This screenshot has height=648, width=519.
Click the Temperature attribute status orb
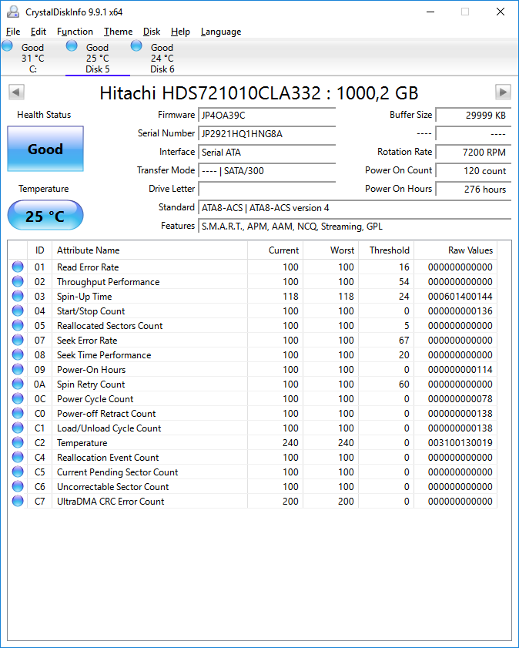pos(18,442)
